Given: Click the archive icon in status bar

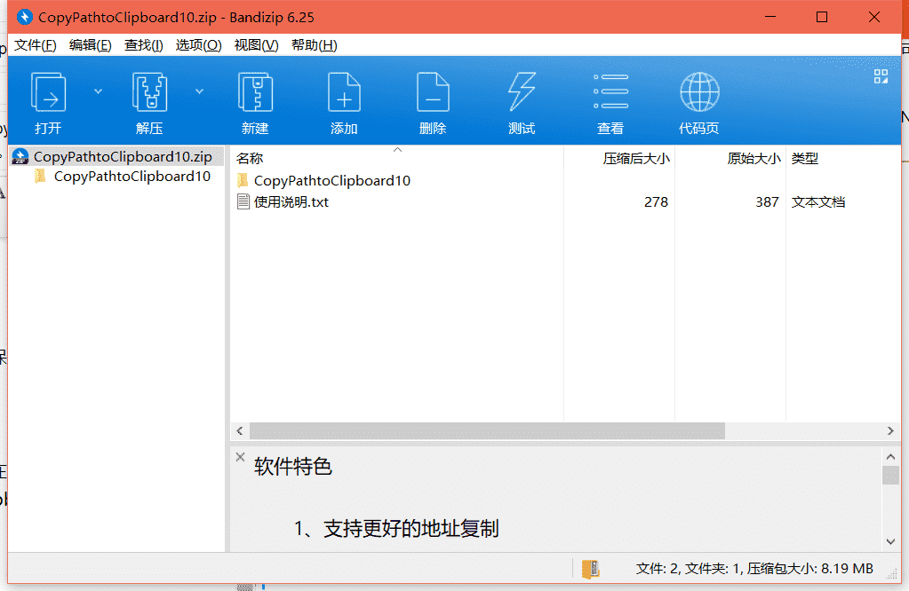Looking at the screenshot, I should [x=590, y=569].
